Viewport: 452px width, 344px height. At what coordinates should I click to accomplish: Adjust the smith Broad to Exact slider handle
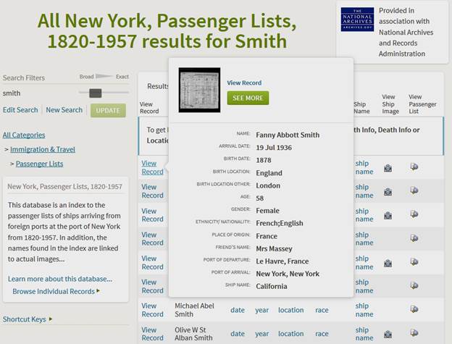96,93
